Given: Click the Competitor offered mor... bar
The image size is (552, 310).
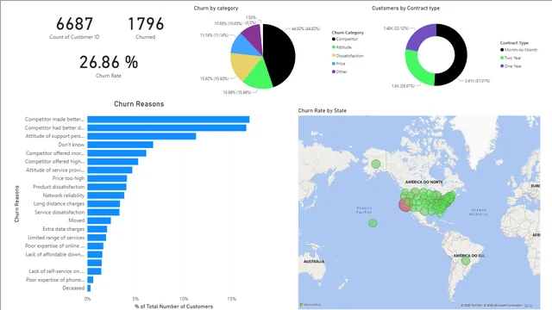Looking at the screenshot, I should tap(116, 153).
